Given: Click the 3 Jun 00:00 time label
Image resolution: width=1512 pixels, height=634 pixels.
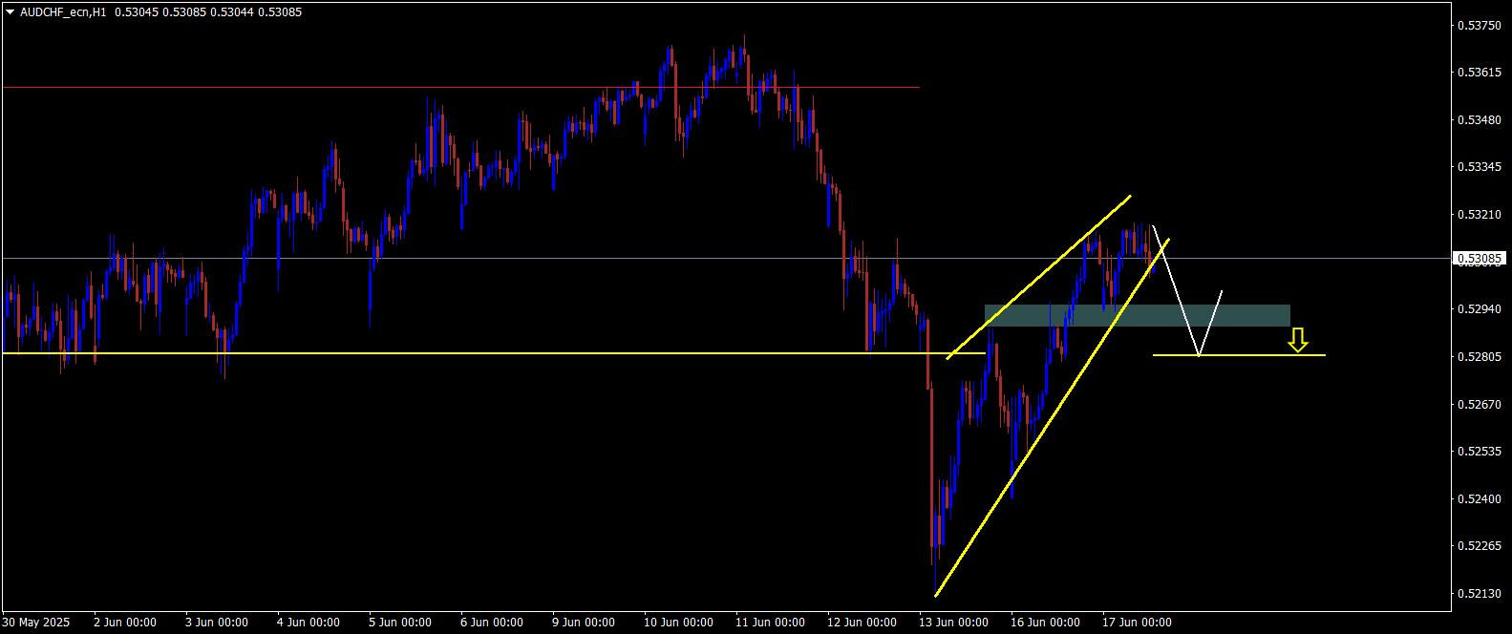Looking at the screenshot, I should [217, 623].
